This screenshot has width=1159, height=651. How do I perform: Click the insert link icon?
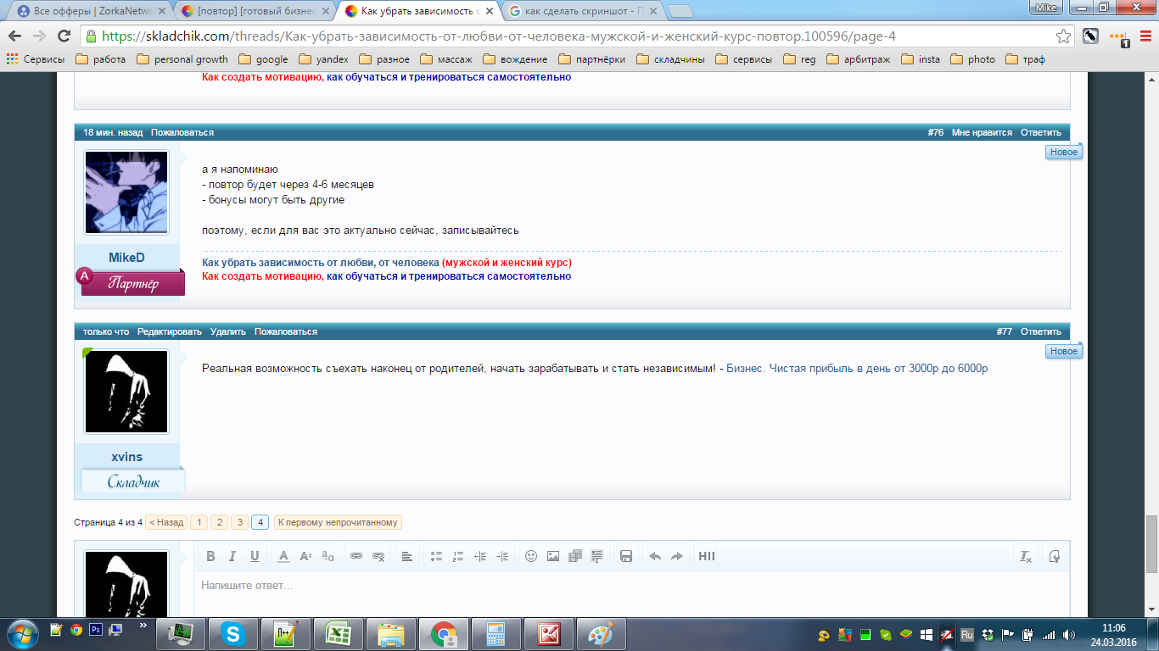click(356, 556)
